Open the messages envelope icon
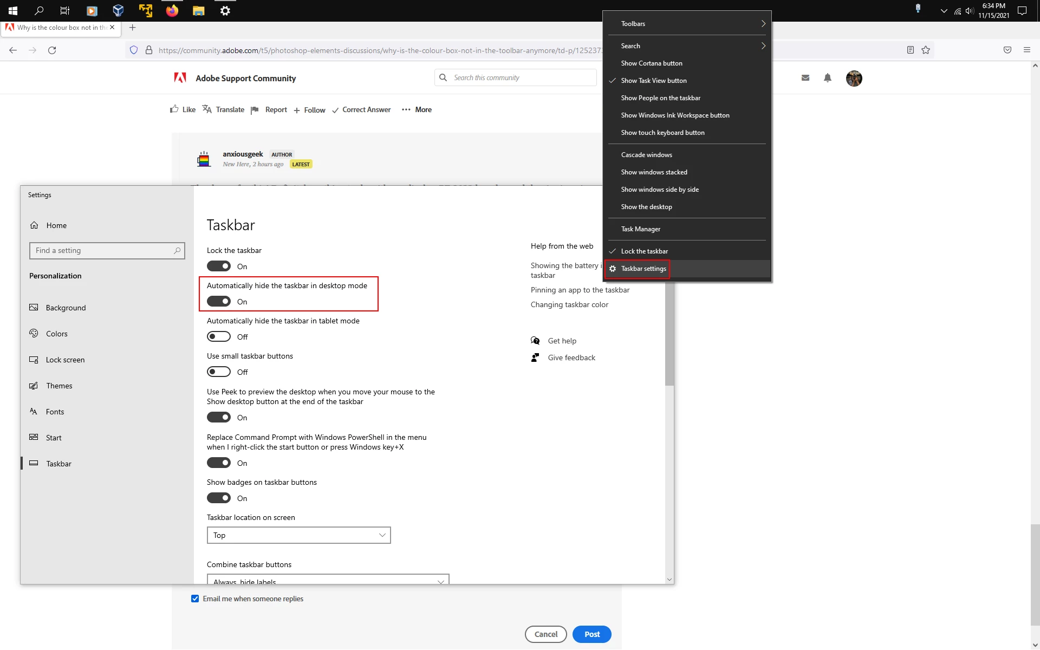This screenshot has width=1040, height=650. pyautogui.click(x=805, y=78)
